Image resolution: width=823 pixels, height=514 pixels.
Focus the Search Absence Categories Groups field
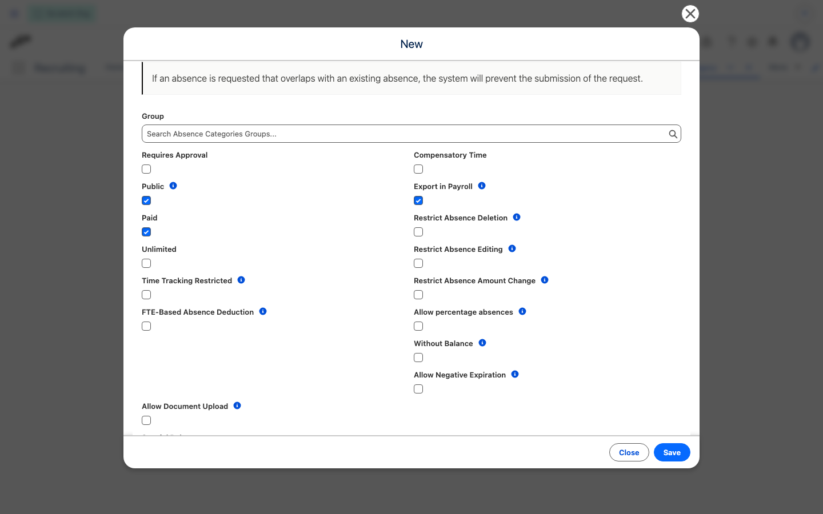tap(411, 134)
